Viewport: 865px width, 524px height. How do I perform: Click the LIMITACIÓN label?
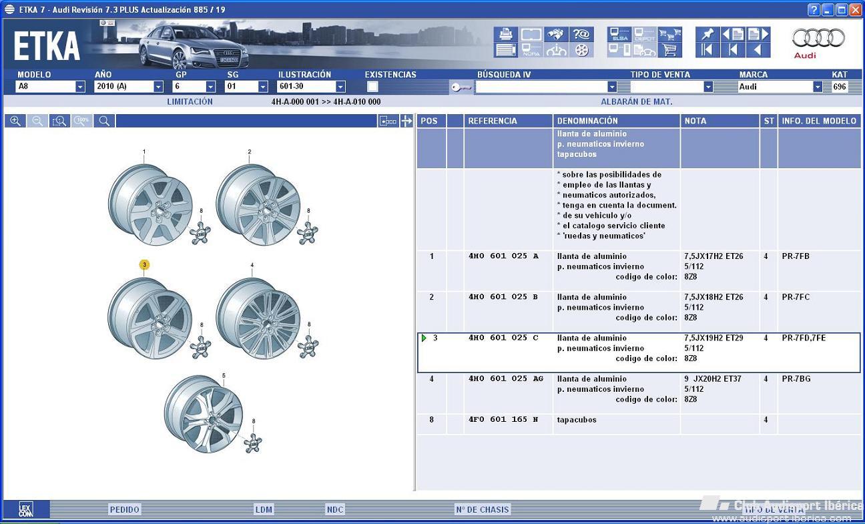190,102
